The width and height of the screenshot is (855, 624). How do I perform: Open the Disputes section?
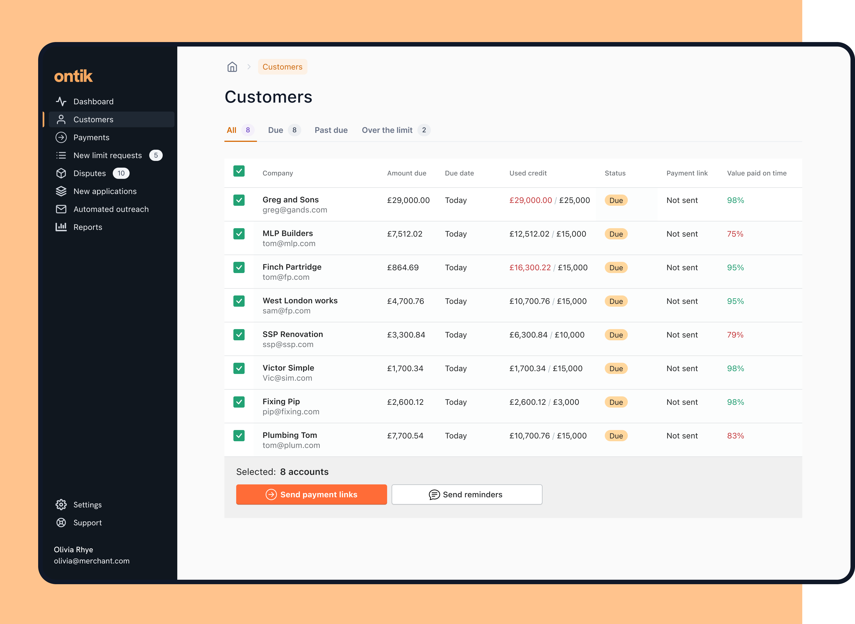(x=89, y=173)
